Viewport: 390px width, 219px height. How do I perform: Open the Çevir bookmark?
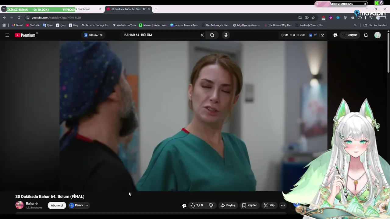click(48, 25)
